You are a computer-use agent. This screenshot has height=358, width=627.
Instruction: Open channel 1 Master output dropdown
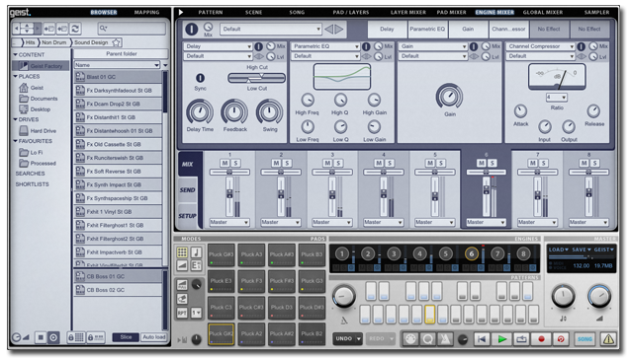tap(229, 222)
